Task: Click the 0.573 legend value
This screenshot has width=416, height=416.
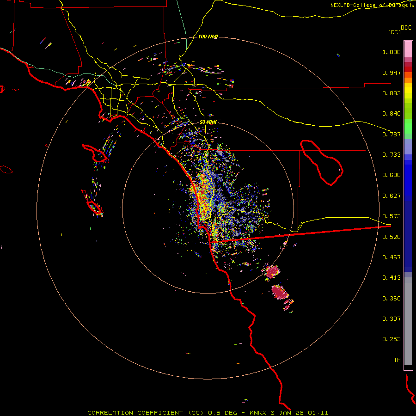Action: [392, 216]
